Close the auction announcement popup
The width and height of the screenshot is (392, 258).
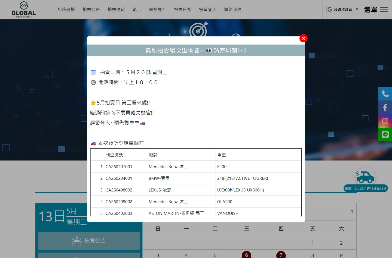[304, 38]
